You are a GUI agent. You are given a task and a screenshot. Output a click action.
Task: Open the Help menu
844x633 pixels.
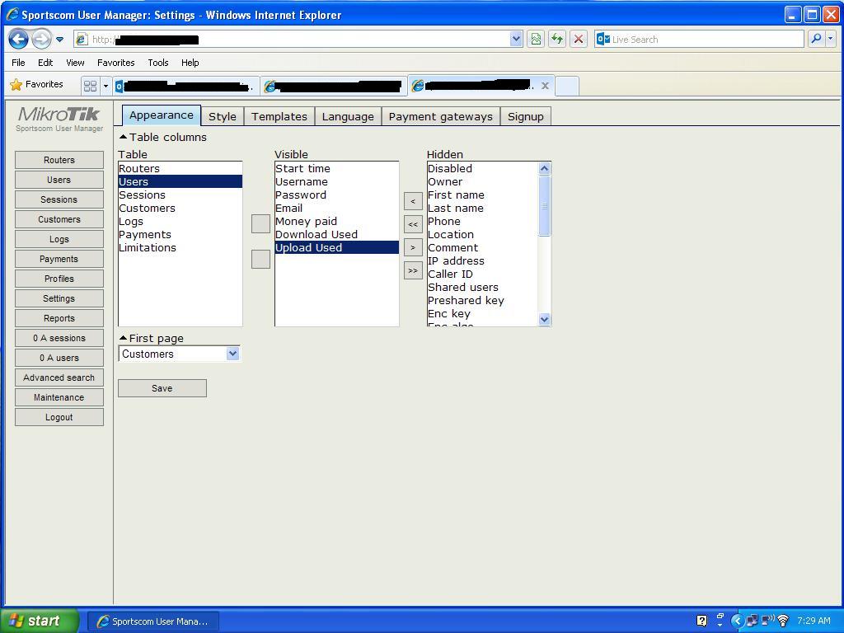(190, 63)
